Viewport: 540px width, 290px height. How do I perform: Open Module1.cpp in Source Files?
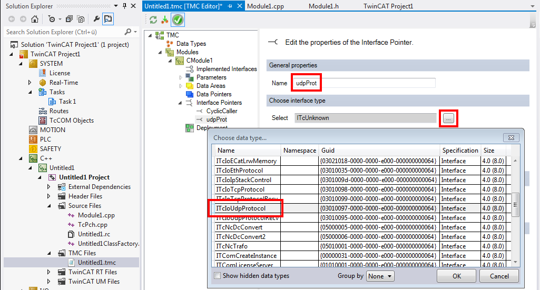tap(96, 215)
